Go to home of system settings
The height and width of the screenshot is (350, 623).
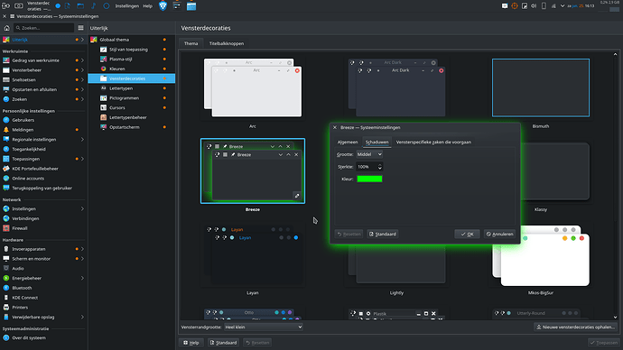click(6, 28)
